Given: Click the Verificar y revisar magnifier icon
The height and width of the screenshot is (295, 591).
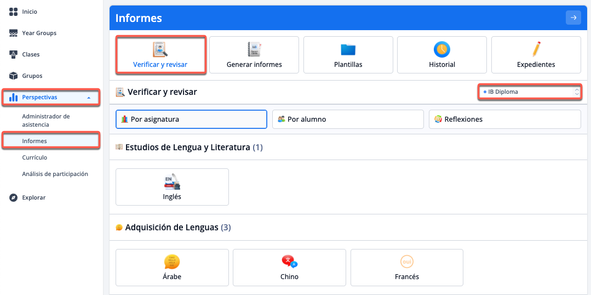Looking at the screenshot, I should [160, 49].
